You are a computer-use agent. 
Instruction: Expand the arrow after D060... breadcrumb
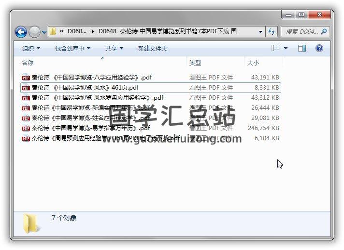(93, 31)
